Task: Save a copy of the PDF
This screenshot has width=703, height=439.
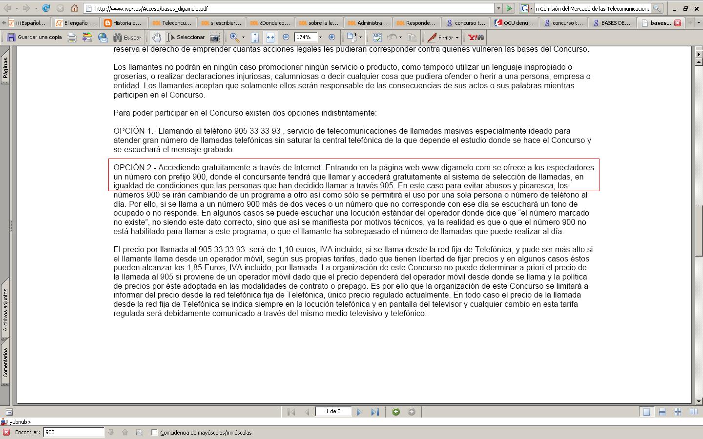Action: (x=35, y=37)
